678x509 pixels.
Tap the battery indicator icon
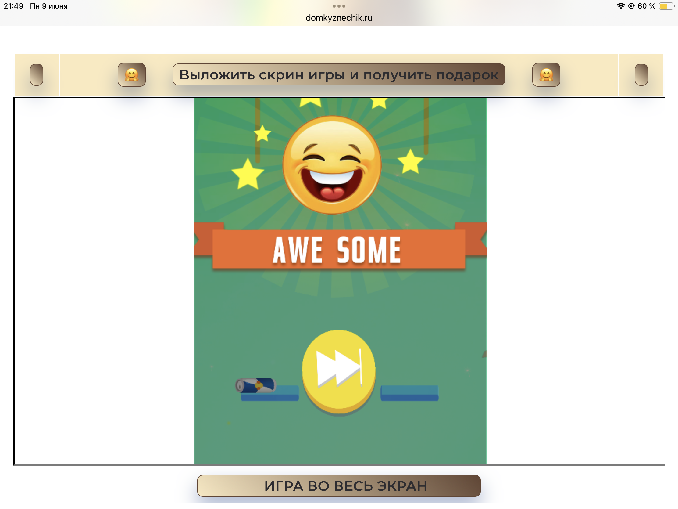coord(666,6)
